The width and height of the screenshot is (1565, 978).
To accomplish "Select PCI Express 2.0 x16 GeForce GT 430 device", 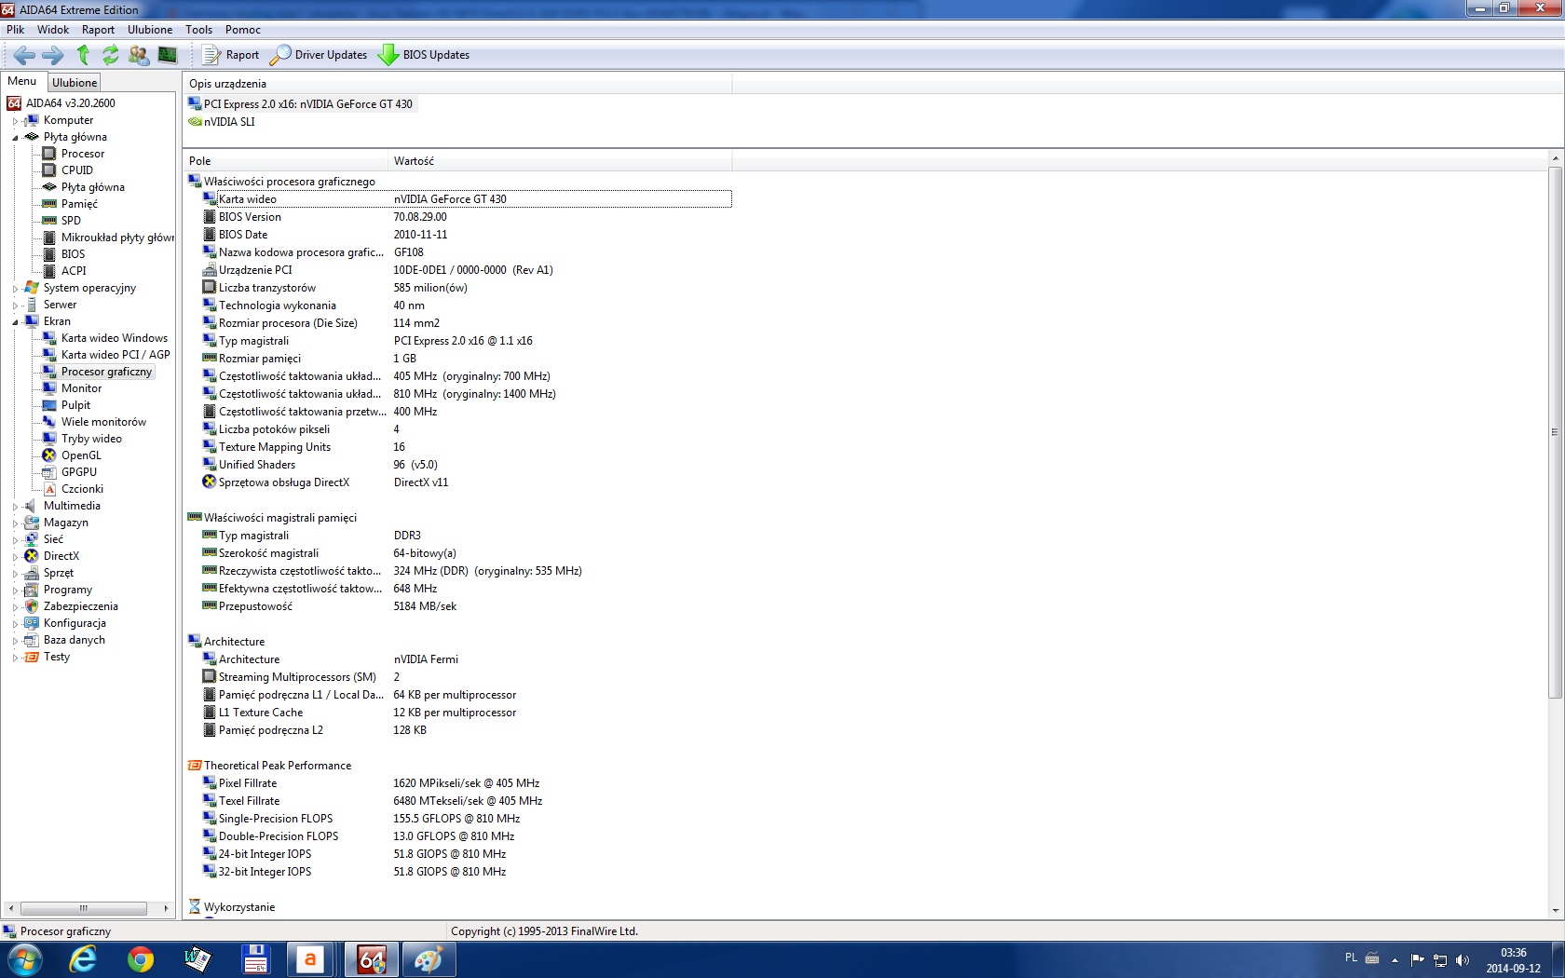I will point(308,104).
